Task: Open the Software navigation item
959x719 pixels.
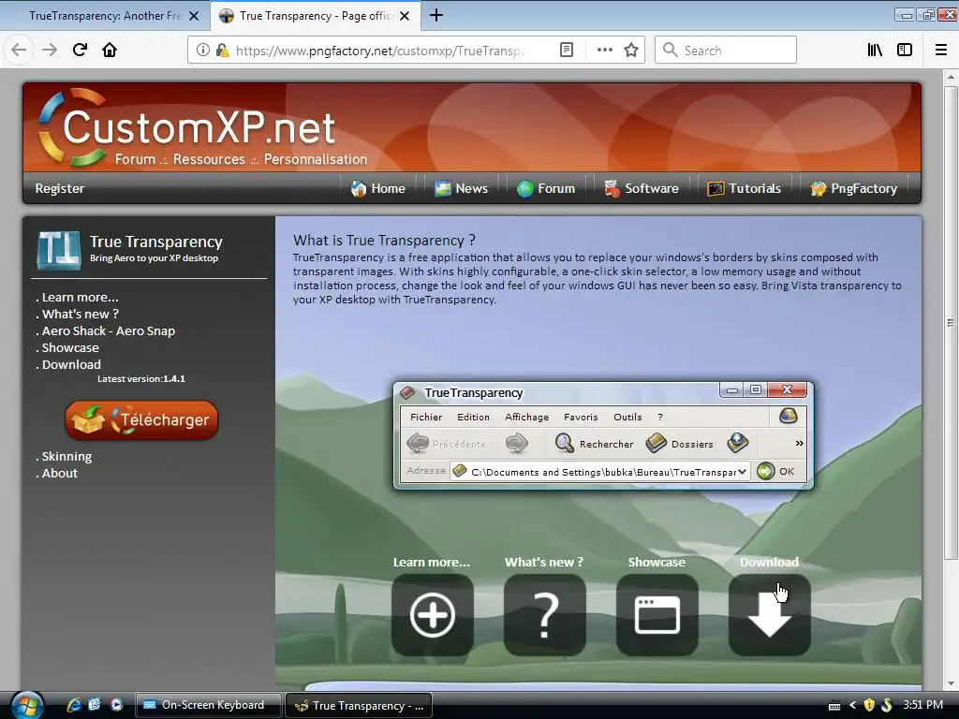Action: 641,188
